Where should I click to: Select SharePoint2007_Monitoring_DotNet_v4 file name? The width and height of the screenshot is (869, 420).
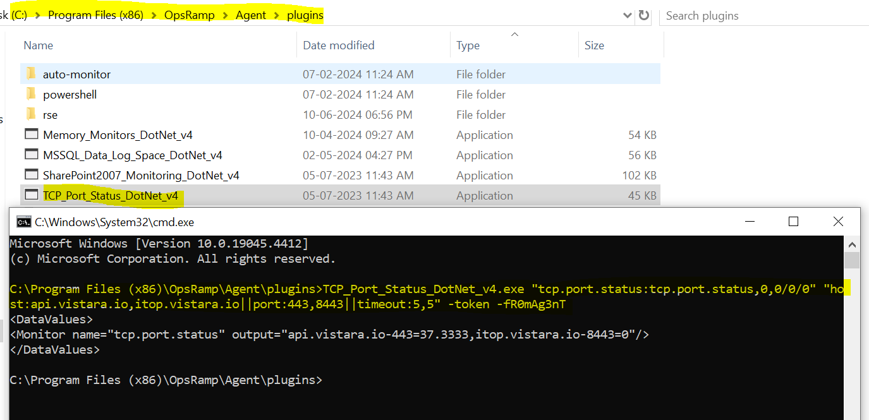pos(141,175)
